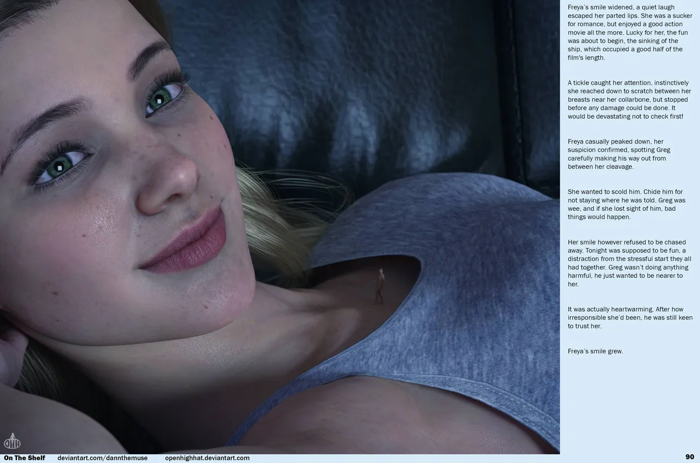Viewport: 700px width, 463px height.
Task: Click the page number 90
Action: click(689, 457)
